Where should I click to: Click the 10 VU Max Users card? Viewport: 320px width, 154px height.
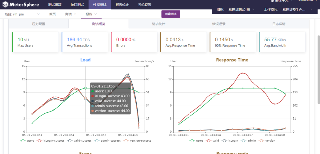(x=35, y=42)
